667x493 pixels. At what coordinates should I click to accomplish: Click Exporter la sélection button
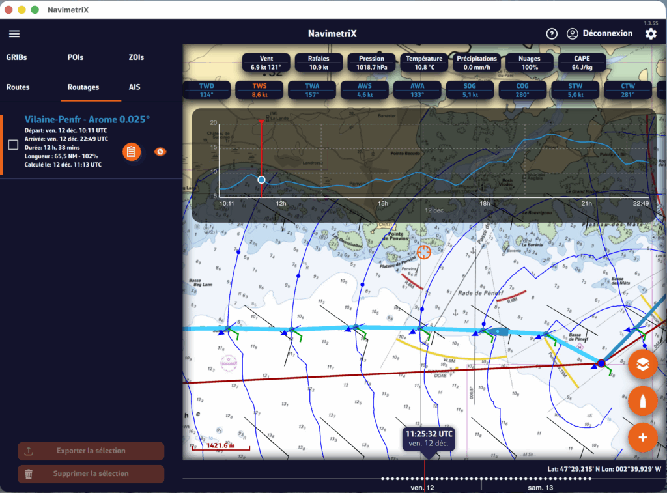click(x=91, y=451)
